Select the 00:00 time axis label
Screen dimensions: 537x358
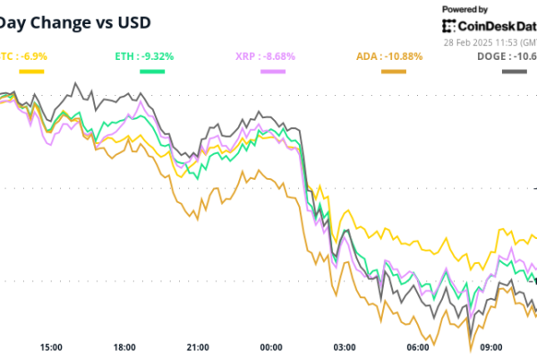(271, 347)
